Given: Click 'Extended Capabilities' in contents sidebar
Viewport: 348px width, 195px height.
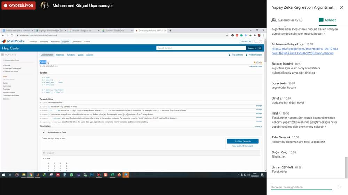Looking at the screenshot, I should coord(11,96).
